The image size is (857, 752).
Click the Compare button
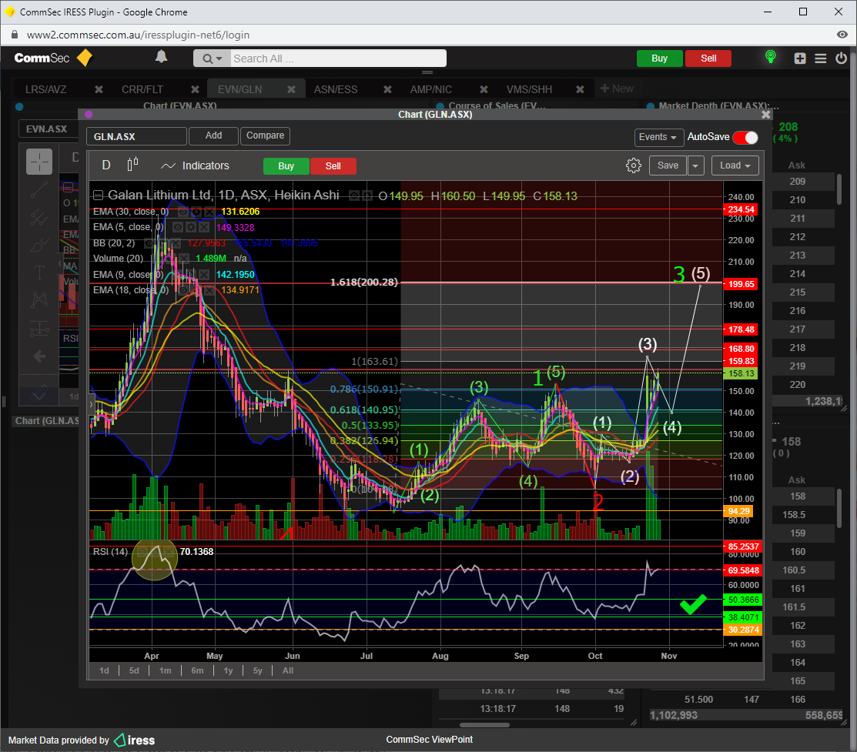point(265,135)
